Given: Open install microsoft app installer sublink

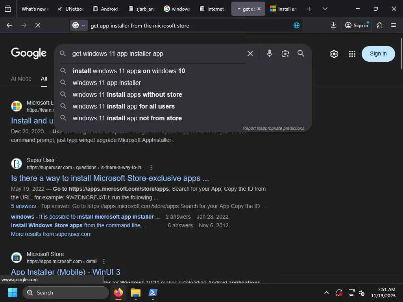Looking at the screenshot, I should pyautogui.click(x=85, y=217).
